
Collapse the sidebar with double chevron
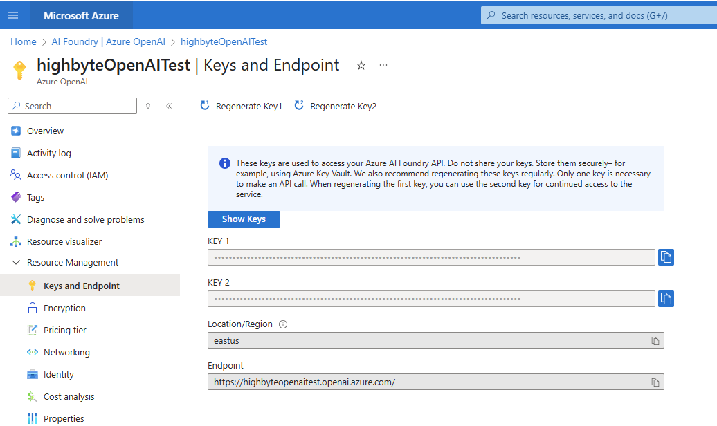[169, 106]
